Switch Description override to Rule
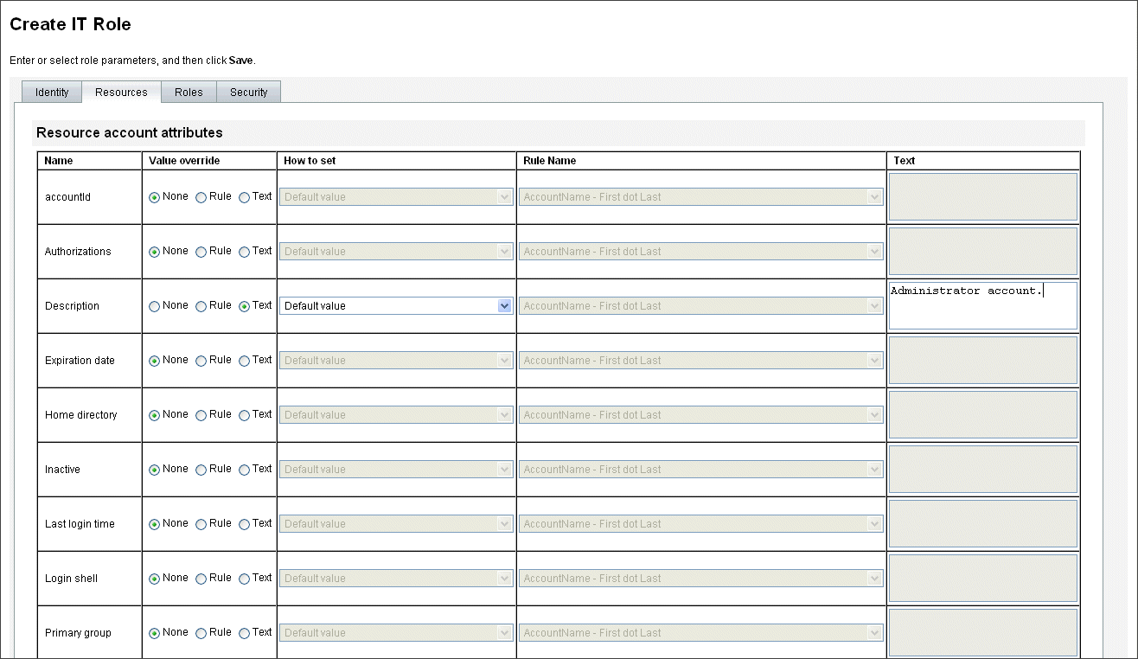Image resolution: width=1138 pixels, height=659 pixels. 201,306
